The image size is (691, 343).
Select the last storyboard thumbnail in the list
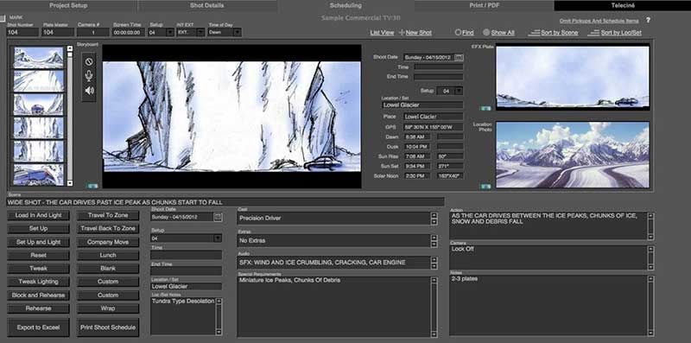coord(38,175)
